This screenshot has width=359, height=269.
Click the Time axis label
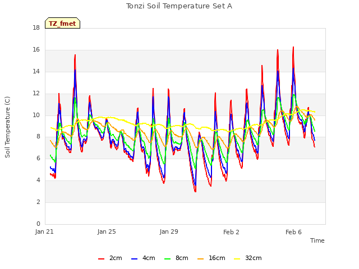click(x=317, y=240)
